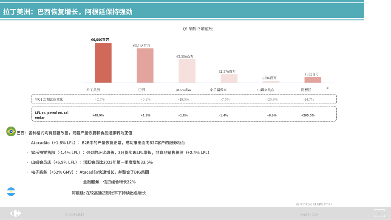Click the €6,000百万 value label

coord(100,39)
